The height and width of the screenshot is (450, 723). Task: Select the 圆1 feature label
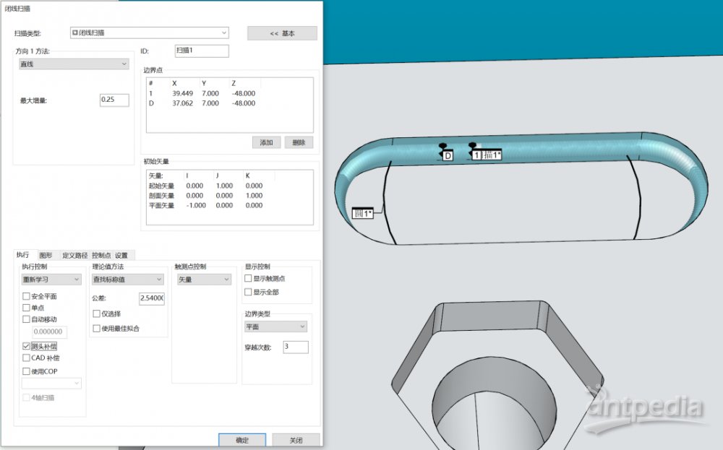[362, 213]
